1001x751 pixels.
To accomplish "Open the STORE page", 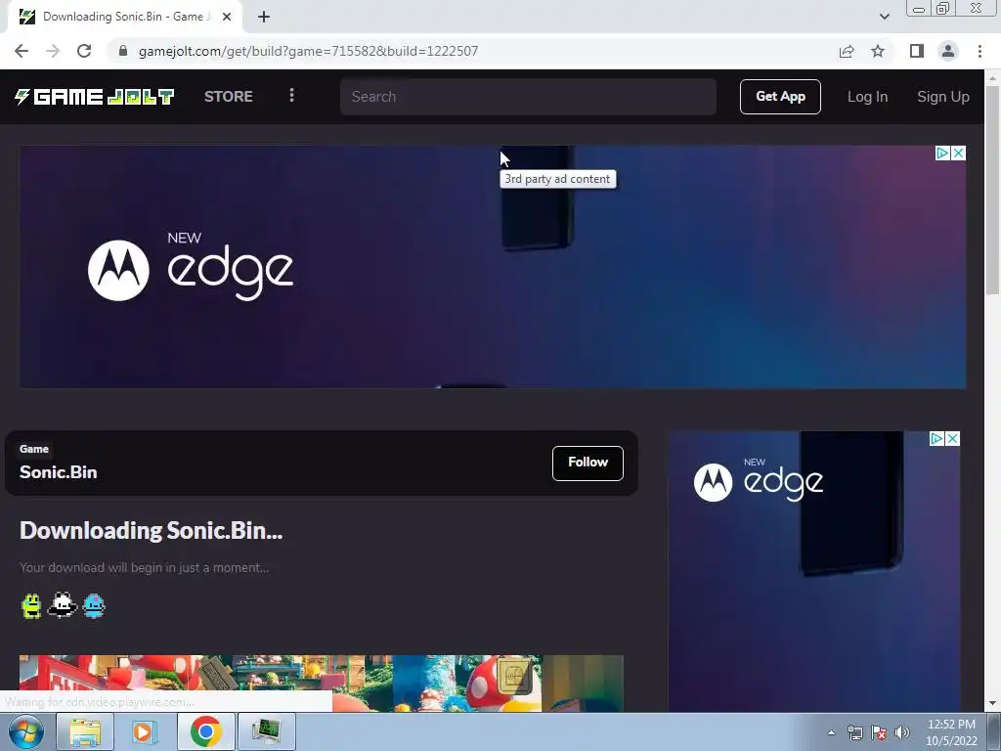I will pos(229,97).
